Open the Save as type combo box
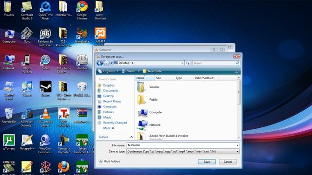The height and width of the screenshot is (175, 312). pyautogui.click(x=183, y=151)
